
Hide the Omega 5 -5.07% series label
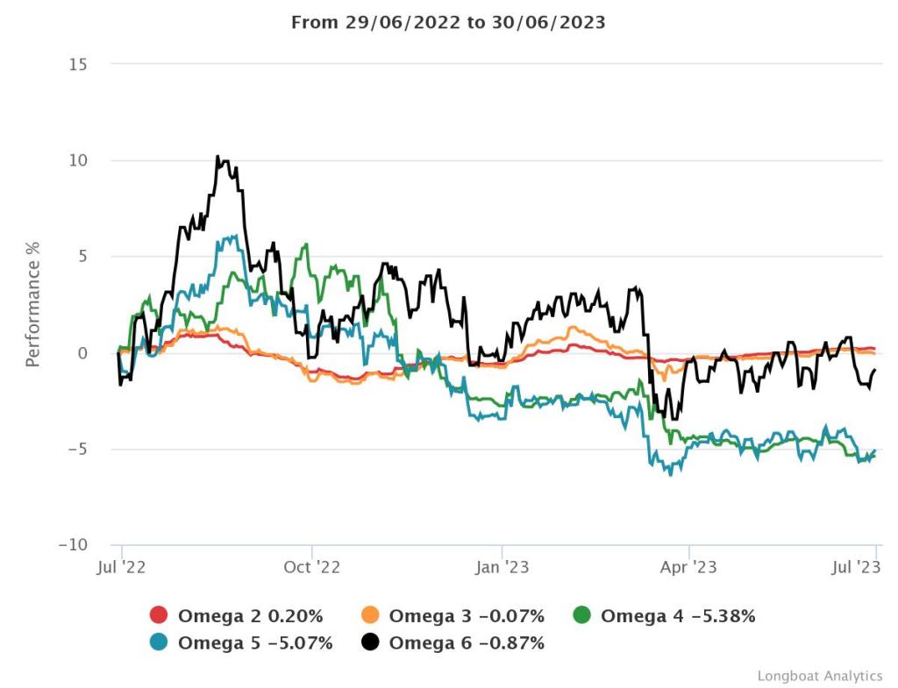click(x=255, y=642)
